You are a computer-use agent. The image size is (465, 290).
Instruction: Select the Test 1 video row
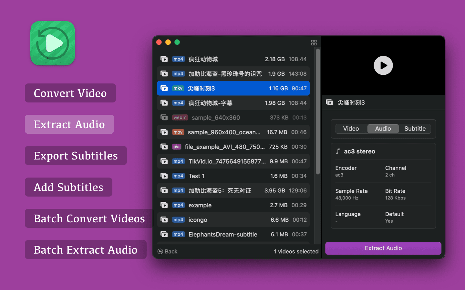click(233, 176)
